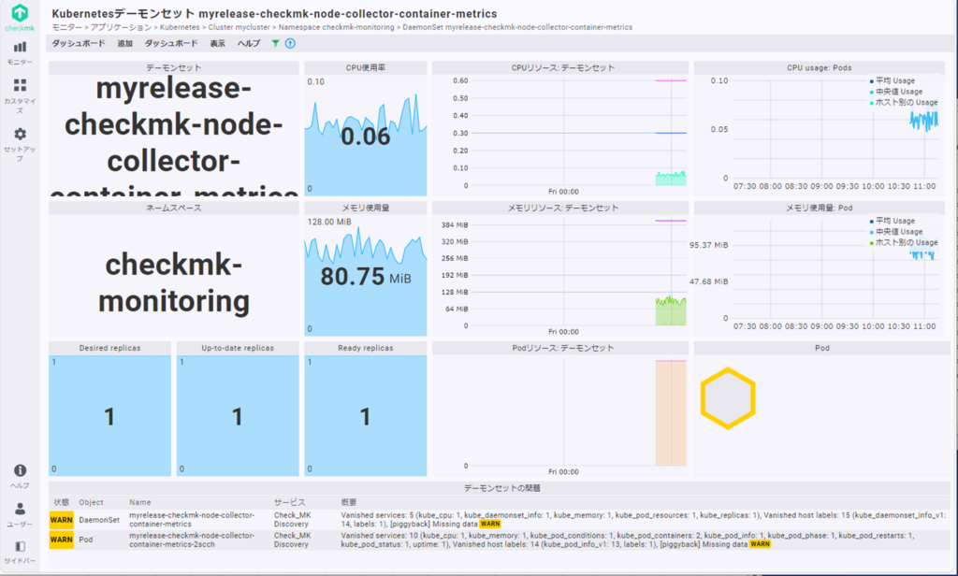958x576 pixels.
Task: Go to モニター in the breadcrumb
Action: pos(66,27)
